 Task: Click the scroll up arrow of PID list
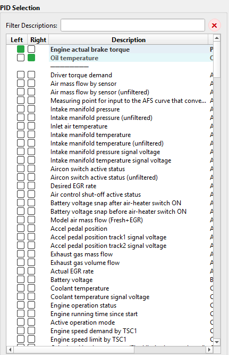point(217,38)
